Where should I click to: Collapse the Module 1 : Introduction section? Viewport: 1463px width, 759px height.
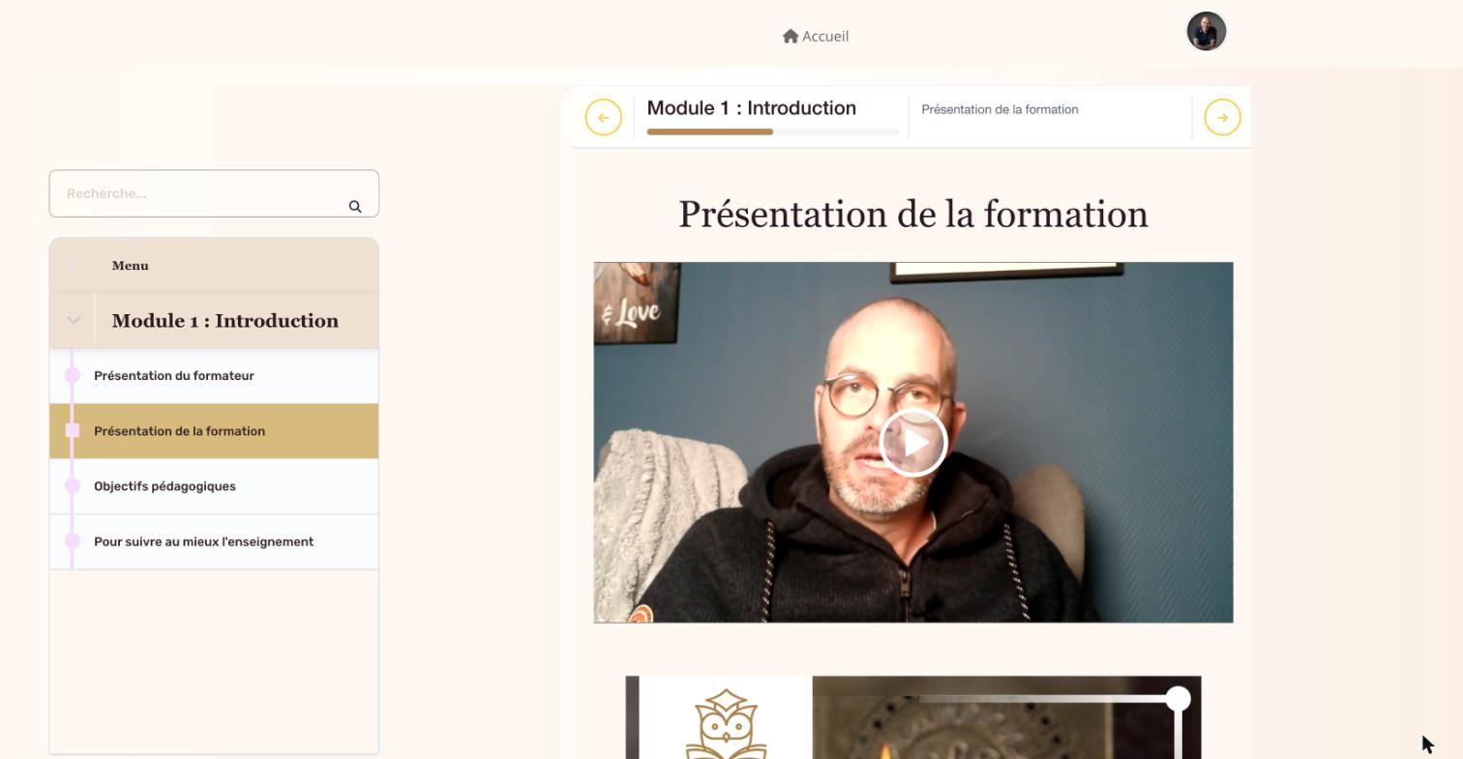[x=74, y=320]
